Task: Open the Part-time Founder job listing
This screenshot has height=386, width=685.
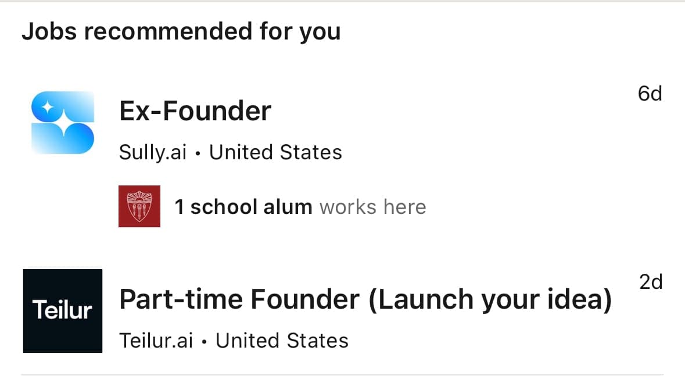Action: coord(366,299)
